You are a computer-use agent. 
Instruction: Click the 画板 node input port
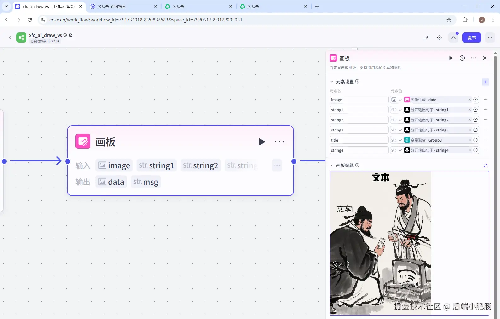(x=68, y=161)
